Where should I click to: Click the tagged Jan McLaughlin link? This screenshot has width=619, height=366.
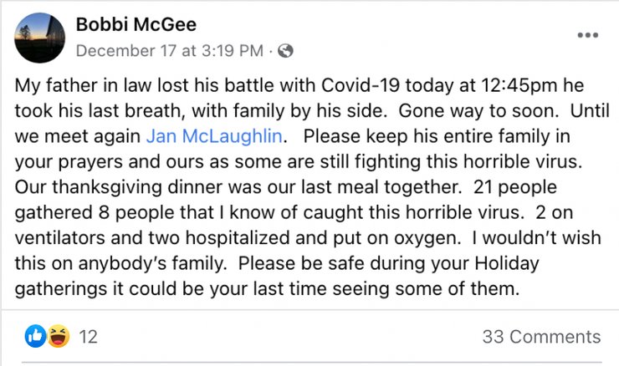pos(214,136)
